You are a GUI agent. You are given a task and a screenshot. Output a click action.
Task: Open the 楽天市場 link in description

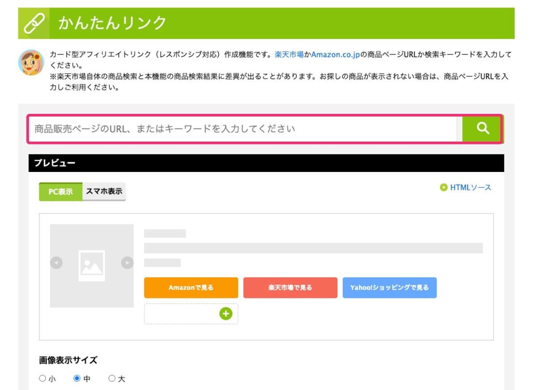(x=289, y=55)
